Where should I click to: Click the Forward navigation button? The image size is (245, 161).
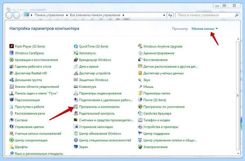[x=16, y=15]
